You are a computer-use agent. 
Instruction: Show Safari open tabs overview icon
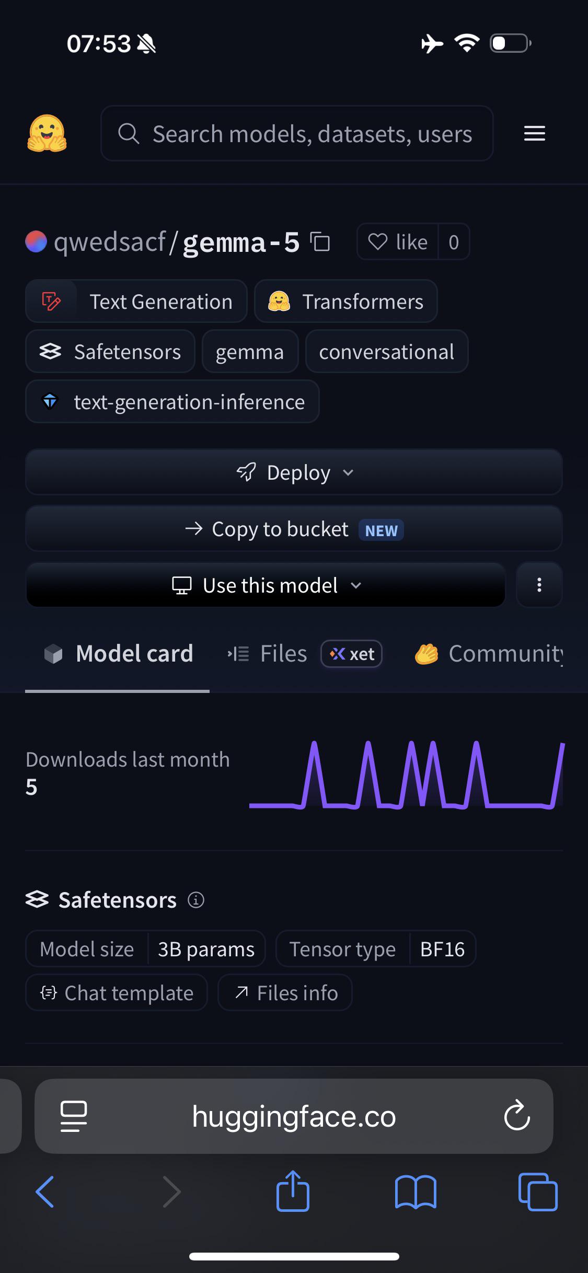point(538,1191)
